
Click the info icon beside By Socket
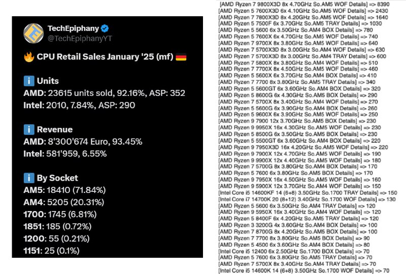coord(29,178)
